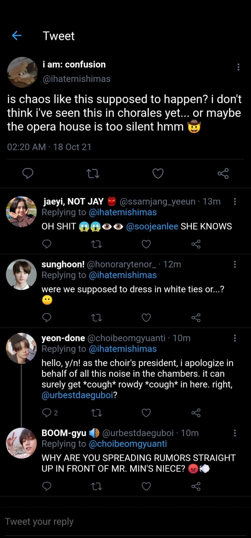251x538 pixels.
Task: Retweet sunghoon's white ties reply
Action: click(97, 317)
